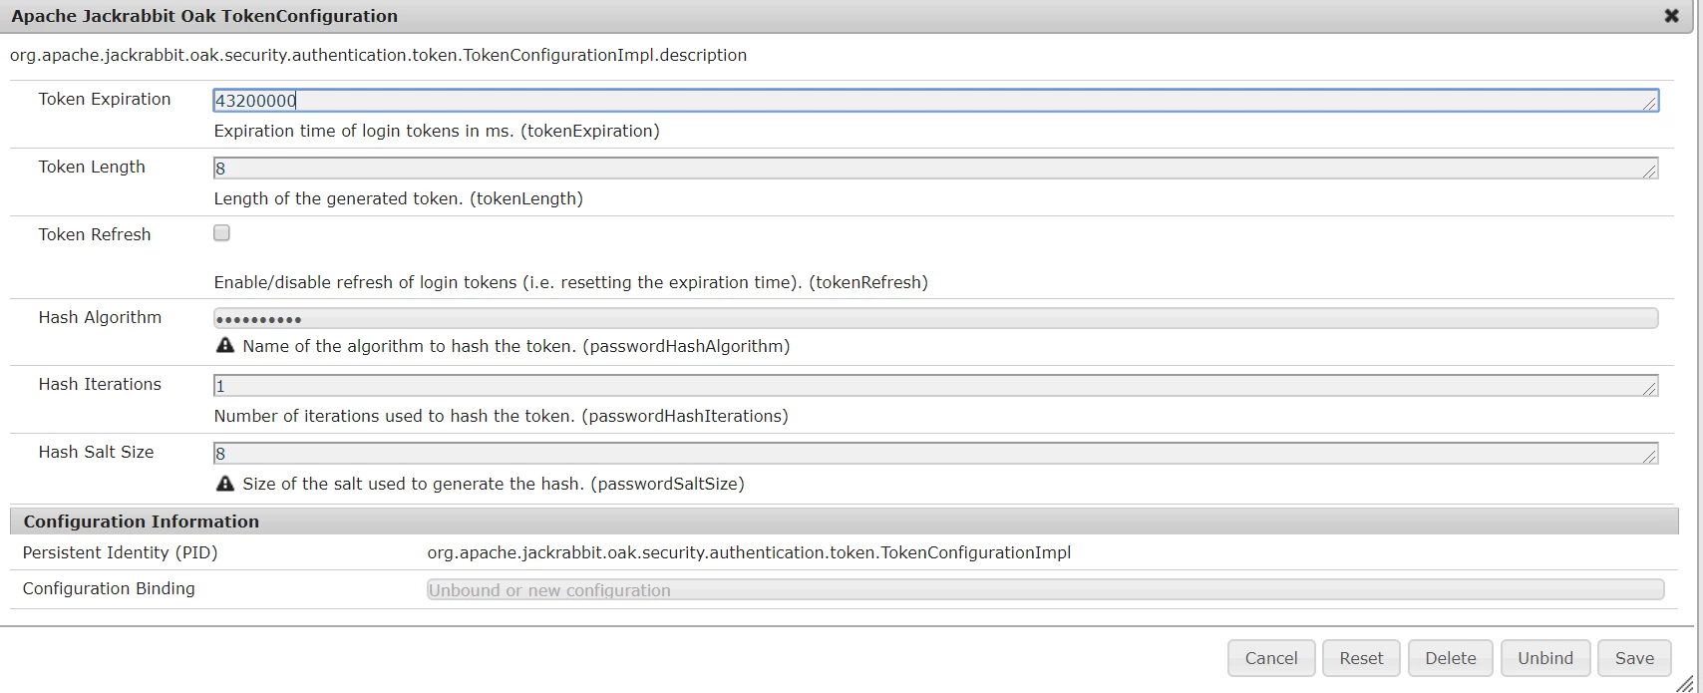
Task: Click the Hash Salt Size input
Action: [x=936, y=453]
